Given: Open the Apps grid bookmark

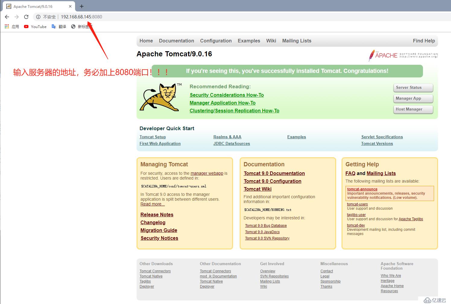Looking at the screenshot, I should point(12,27).
